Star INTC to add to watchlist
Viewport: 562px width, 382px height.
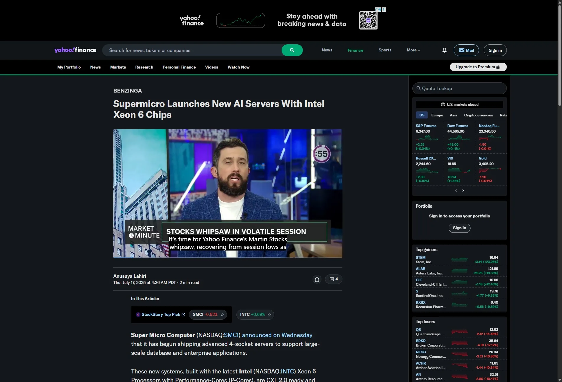click(x=269, y=315)
